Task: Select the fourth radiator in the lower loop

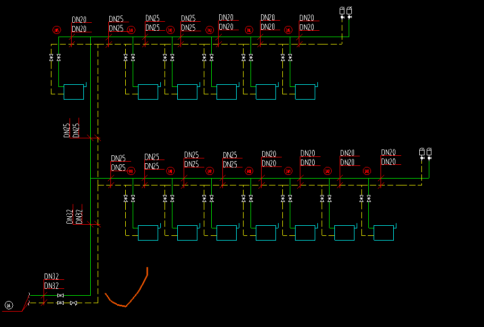Action: coord(266,233)
